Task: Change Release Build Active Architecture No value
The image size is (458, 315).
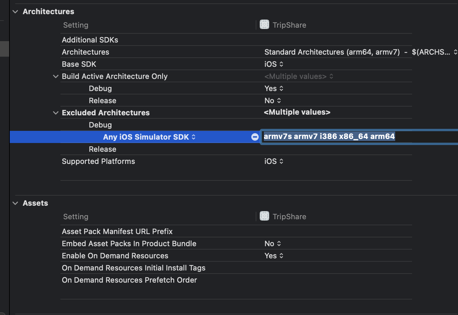Action: [x=273, y=101]
